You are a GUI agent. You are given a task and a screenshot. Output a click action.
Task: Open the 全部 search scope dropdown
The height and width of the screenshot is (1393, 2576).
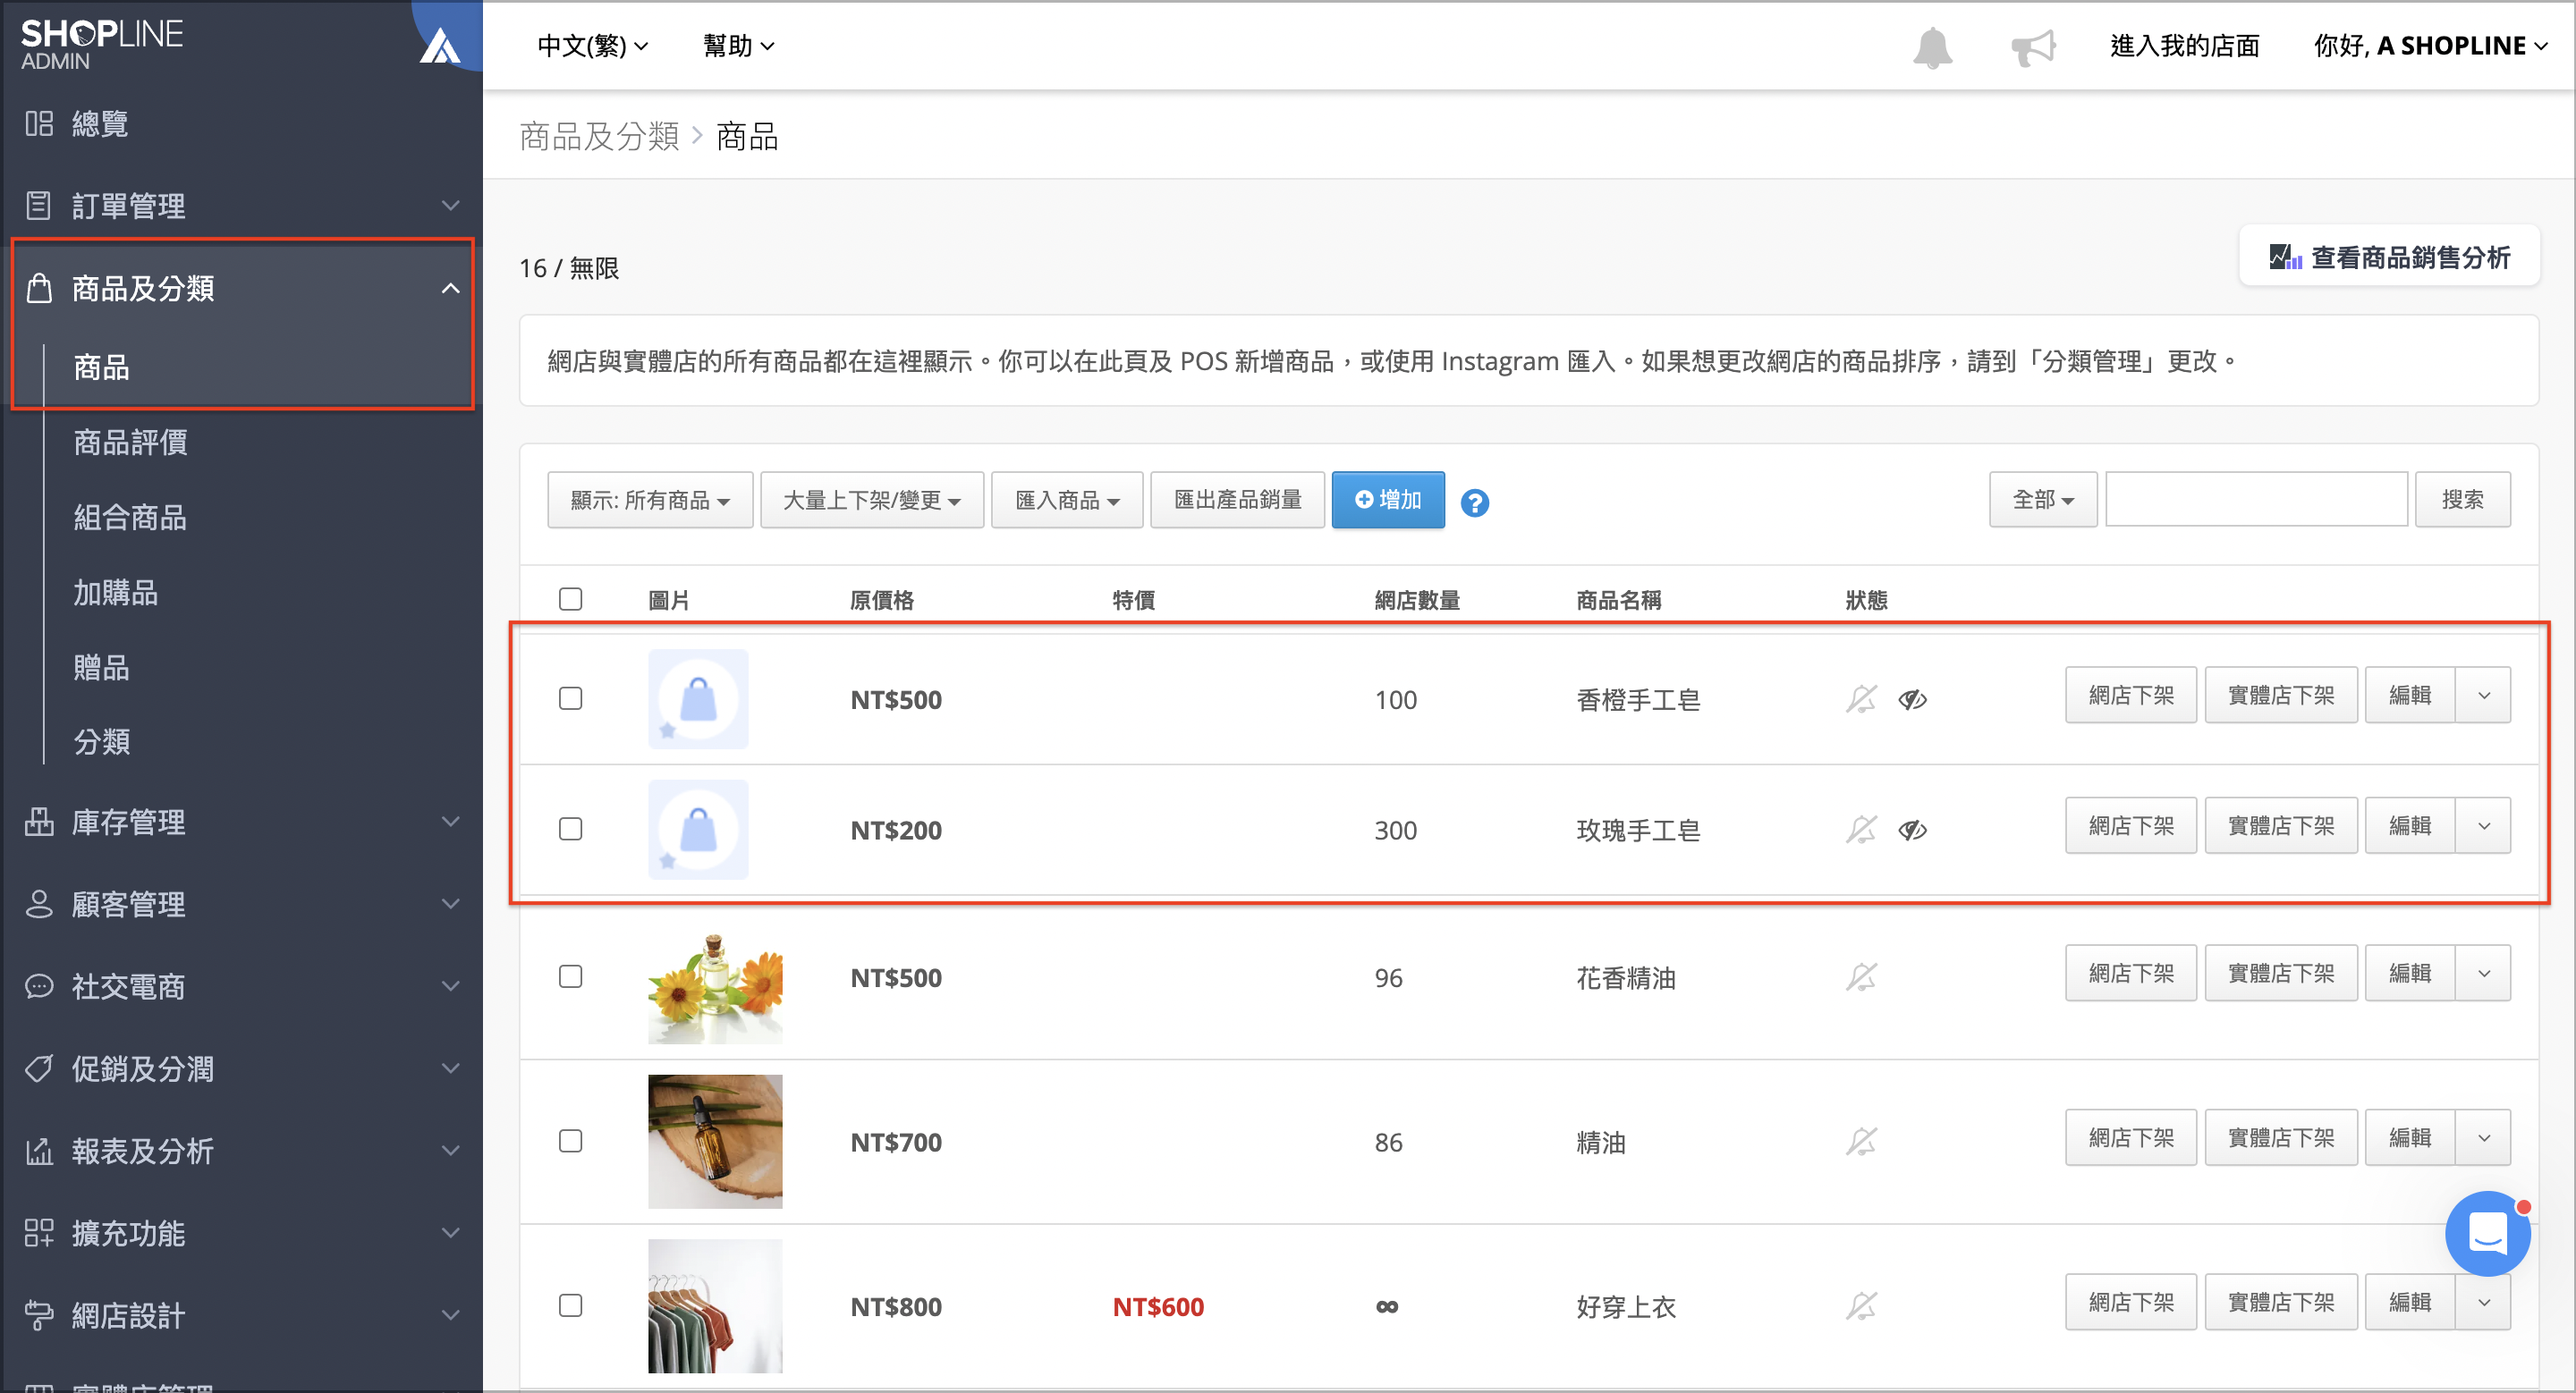(2042, 499)
